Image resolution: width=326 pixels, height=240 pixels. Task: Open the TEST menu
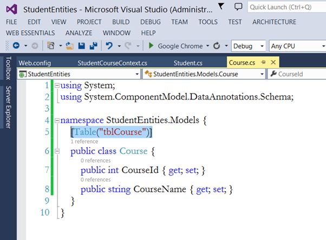pyautogui.click(x=235, y=22)
